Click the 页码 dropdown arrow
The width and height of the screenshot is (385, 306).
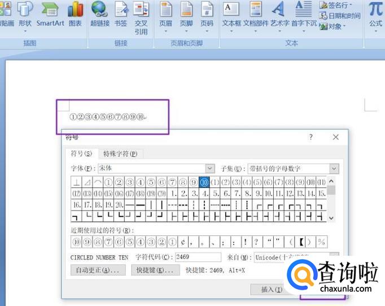tap(207, 31)
